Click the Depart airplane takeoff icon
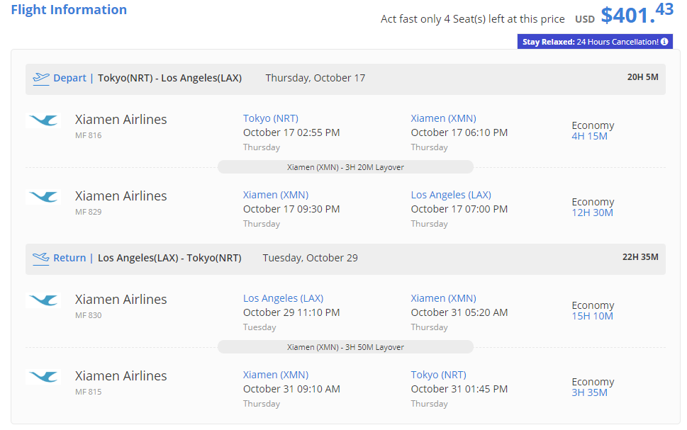This screenshot has height=430, width=687. 41,78
